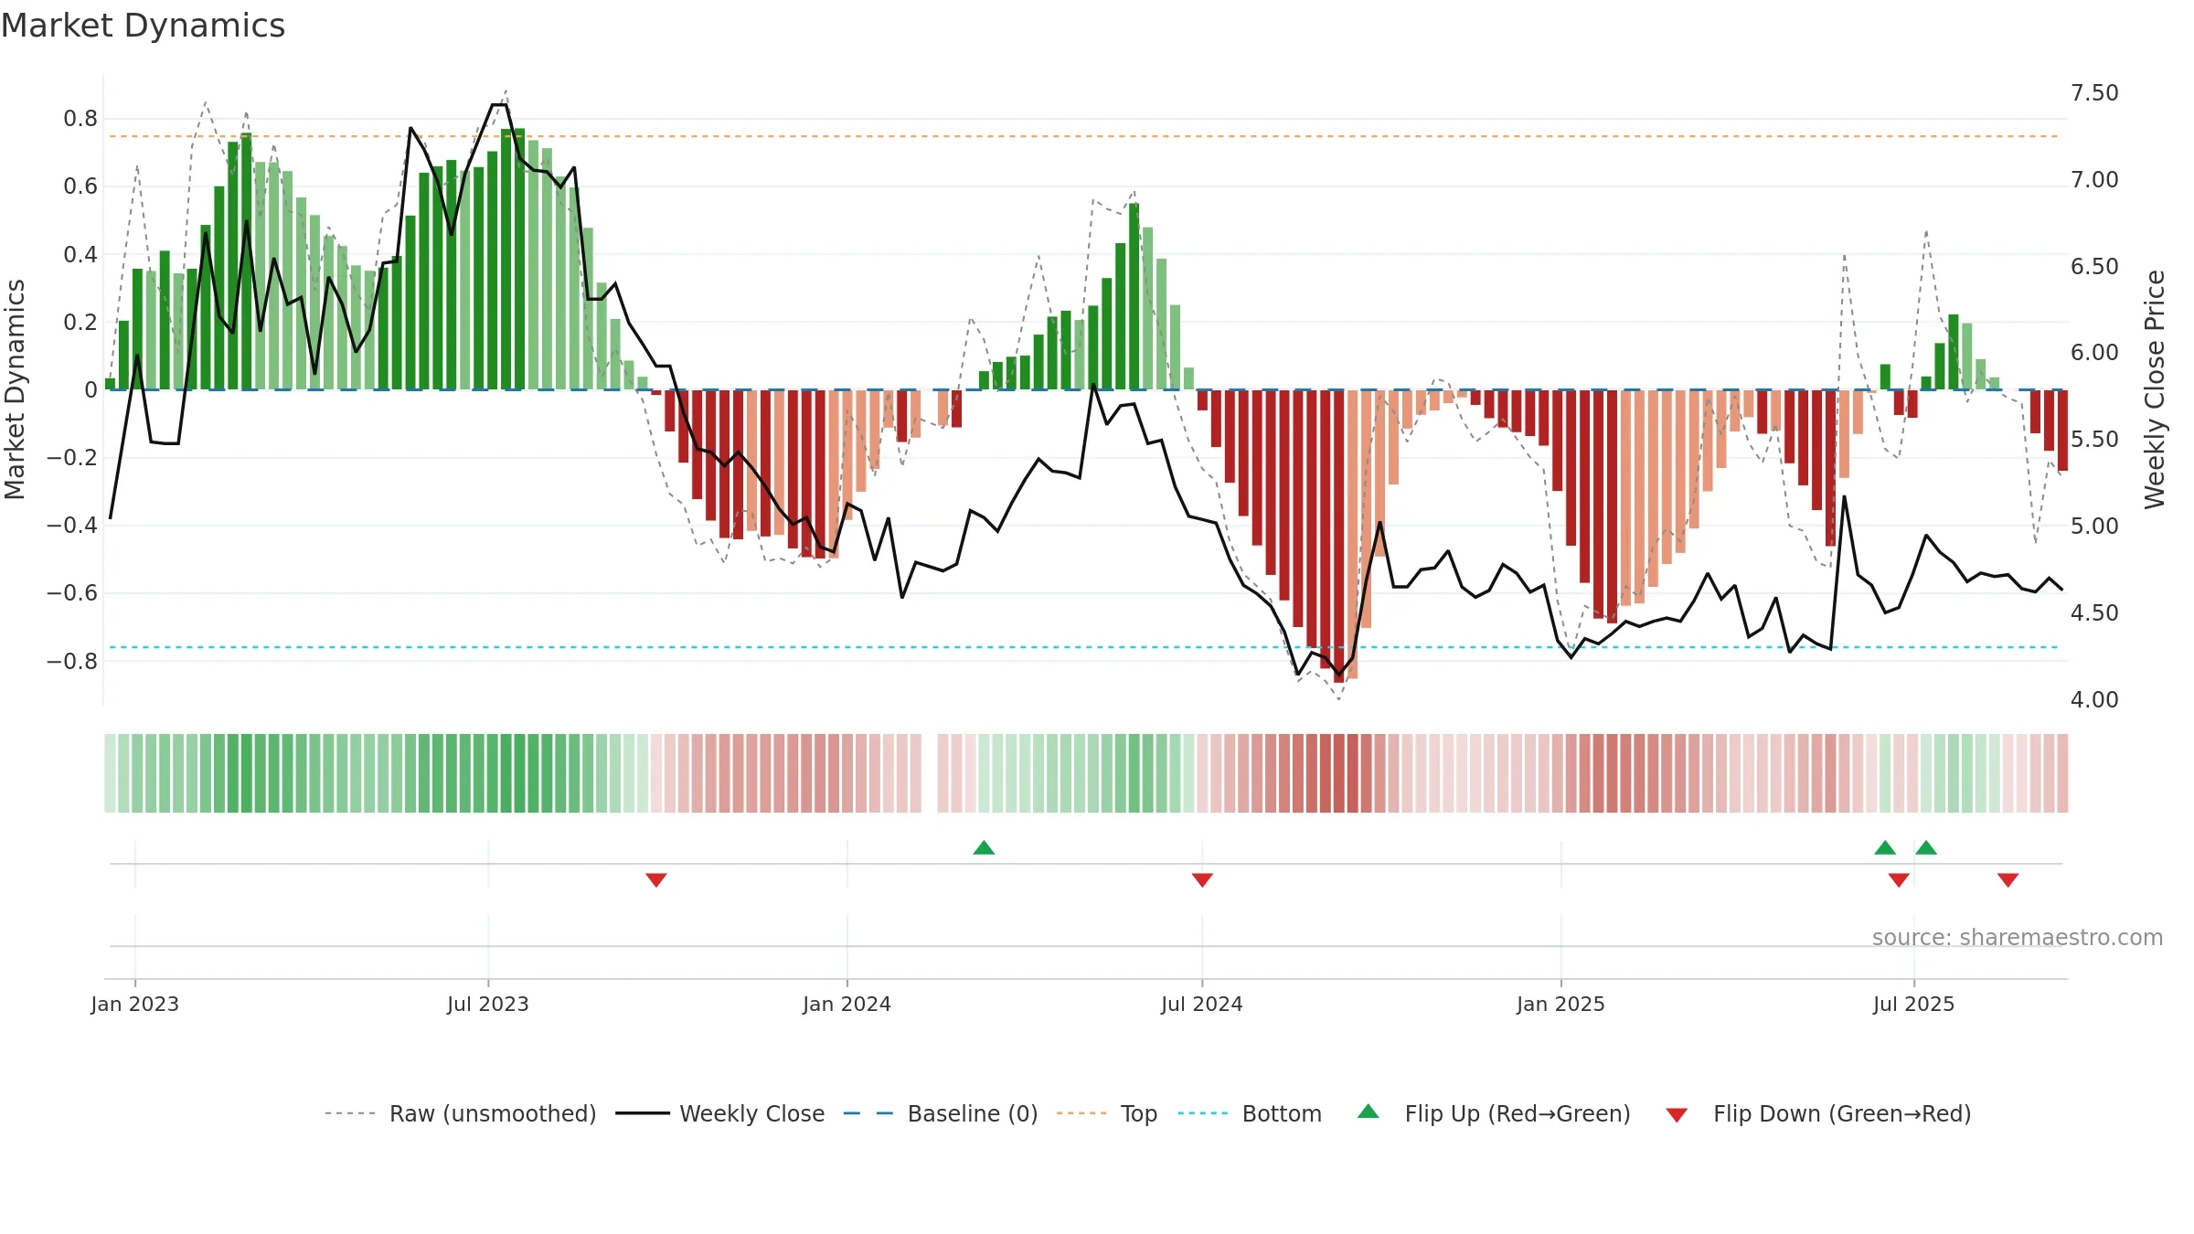Click the 0.8 left axis tick label
This screenshot has height=1234, width=2194.
(x=80, y=119)
